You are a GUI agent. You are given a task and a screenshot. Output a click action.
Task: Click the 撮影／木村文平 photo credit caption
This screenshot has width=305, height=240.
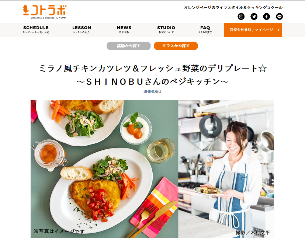point(253,232)
